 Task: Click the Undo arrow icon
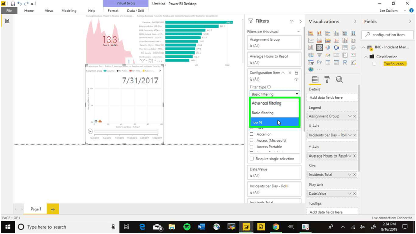[x=20, y=4]
